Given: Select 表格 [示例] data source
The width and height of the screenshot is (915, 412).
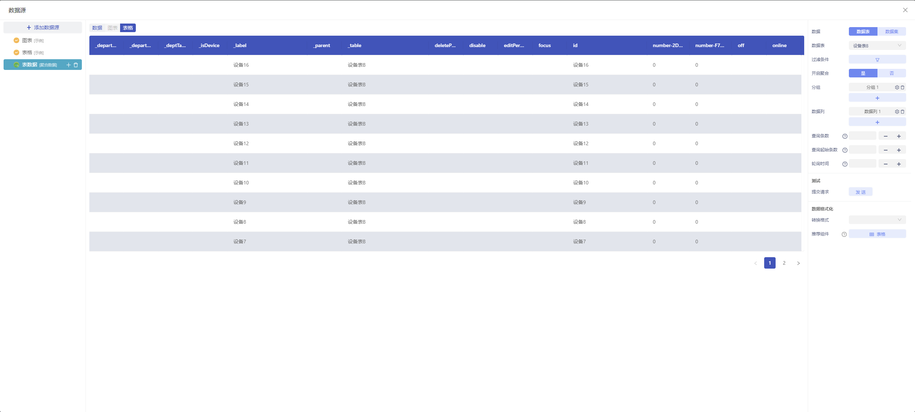Looking at the screenshot, I should (43, 52).
